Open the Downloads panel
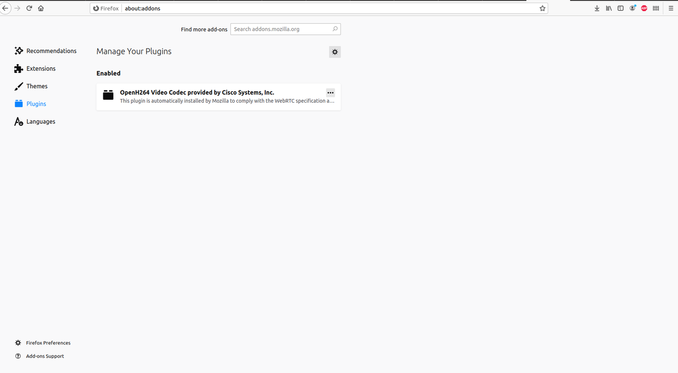 [x=597, y=8]
